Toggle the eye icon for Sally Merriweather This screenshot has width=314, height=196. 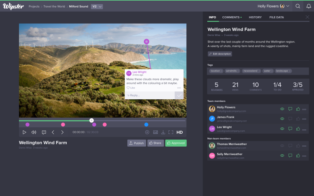click(282, 155)
